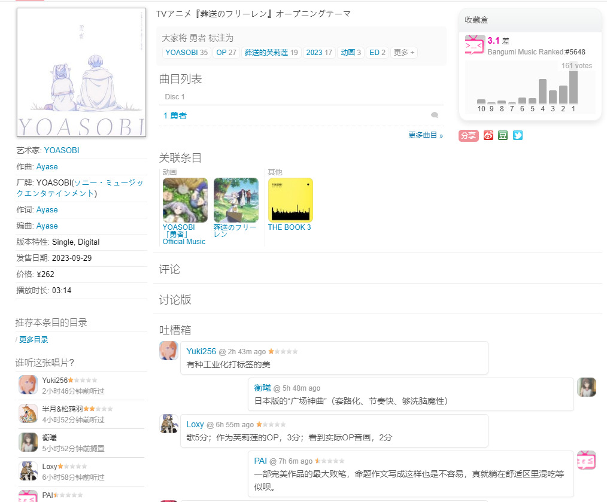Click the Douban share icon
This screenshot has height=502, width=607.
coord(503,135)
